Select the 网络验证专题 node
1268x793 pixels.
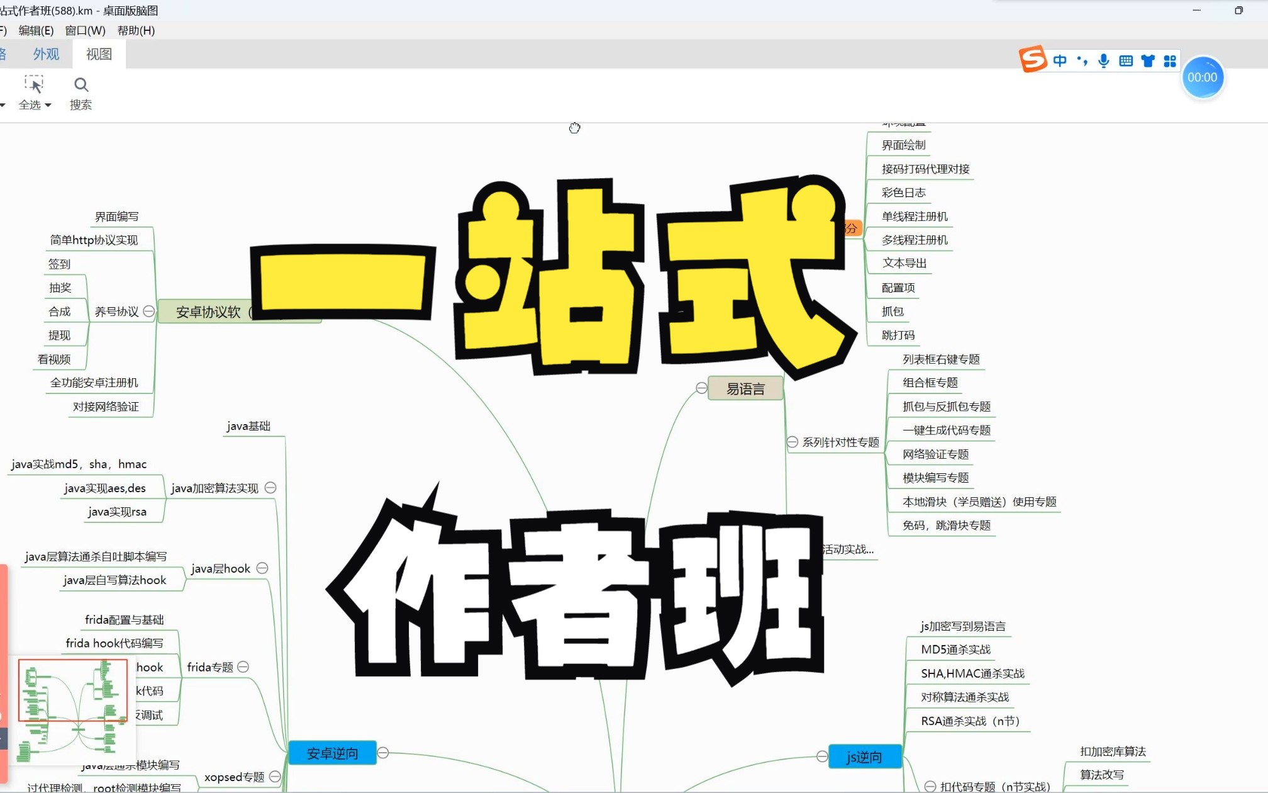[935, 454]
